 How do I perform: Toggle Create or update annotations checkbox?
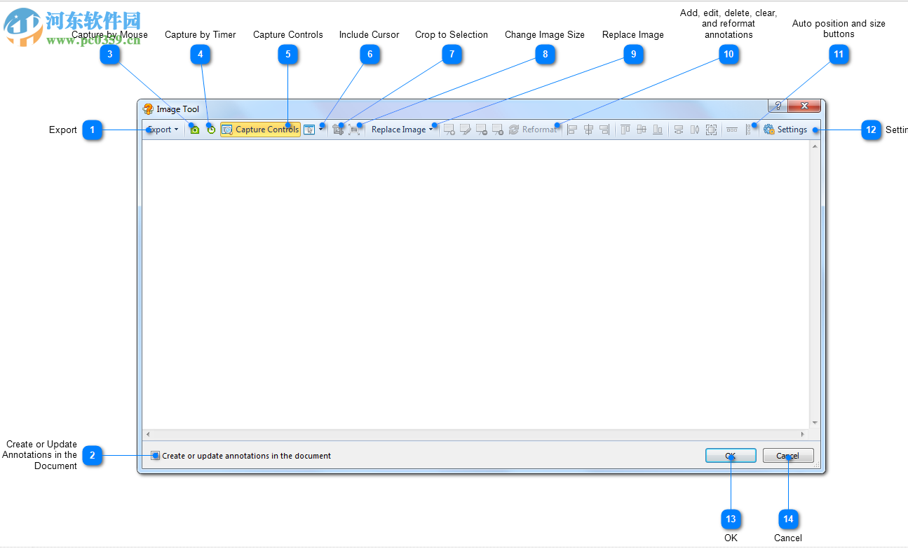tap(156, 456)
